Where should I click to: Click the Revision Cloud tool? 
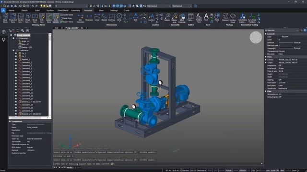(x=233, y=18)
